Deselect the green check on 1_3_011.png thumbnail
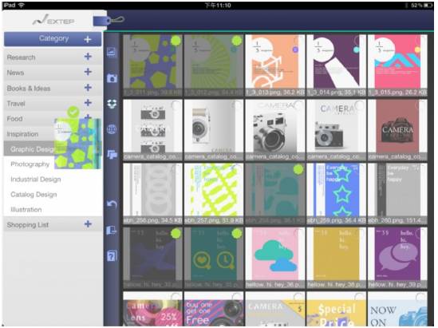The image size is (438, 328). click(176, 41)
